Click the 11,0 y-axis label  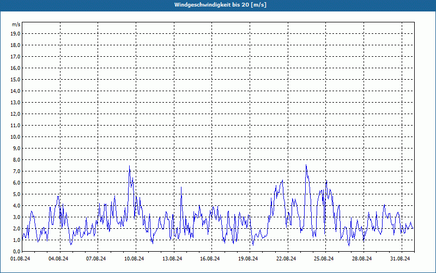[15, 126]
